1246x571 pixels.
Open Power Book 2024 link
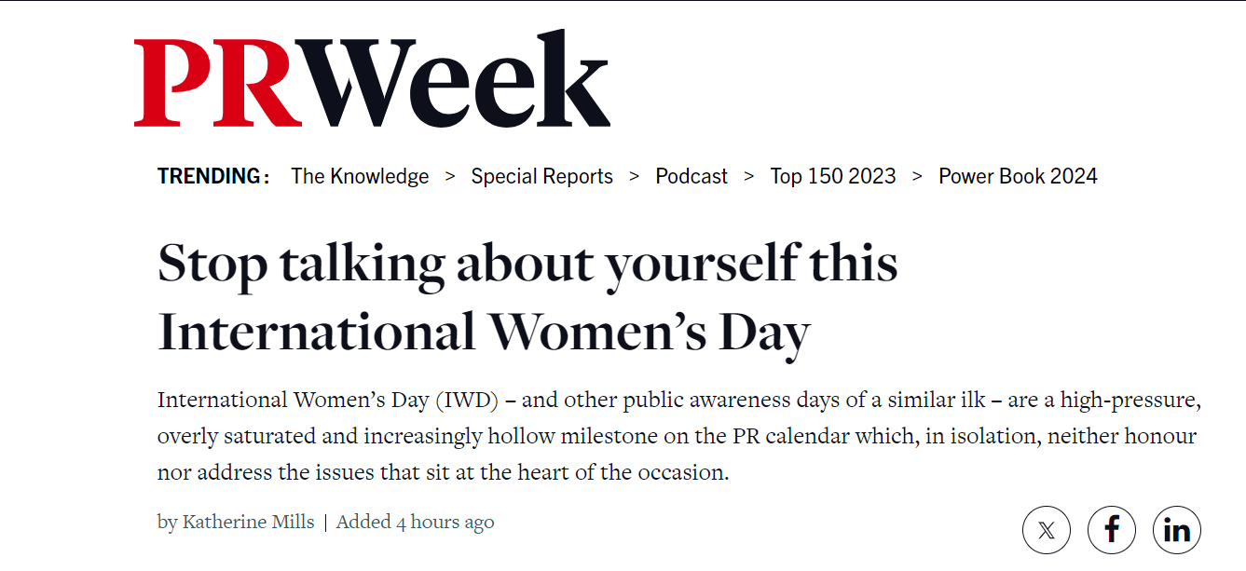pyautogui.click(x=1018, y=176)
